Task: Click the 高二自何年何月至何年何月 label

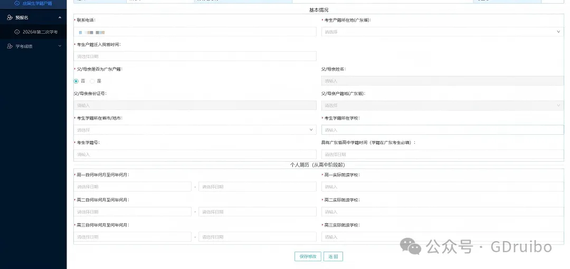Action: point(103,200)
